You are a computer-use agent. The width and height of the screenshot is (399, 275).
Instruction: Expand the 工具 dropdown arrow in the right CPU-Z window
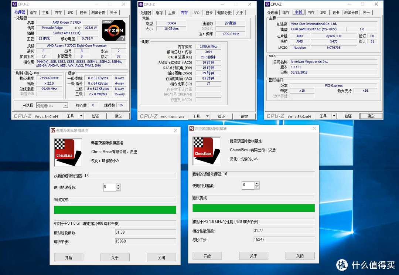click(334, 116)
